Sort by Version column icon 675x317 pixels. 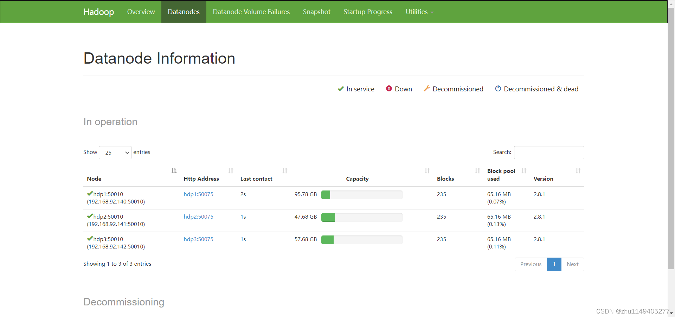click(x=578, y=171)
